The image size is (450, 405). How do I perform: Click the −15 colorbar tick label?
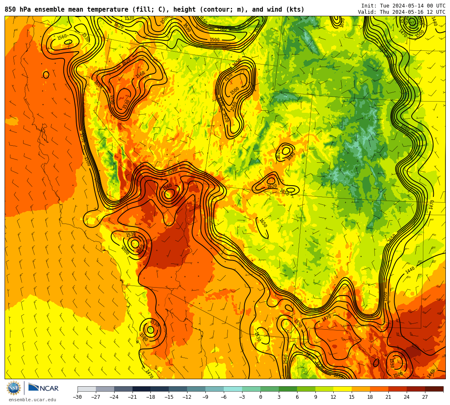169,397
